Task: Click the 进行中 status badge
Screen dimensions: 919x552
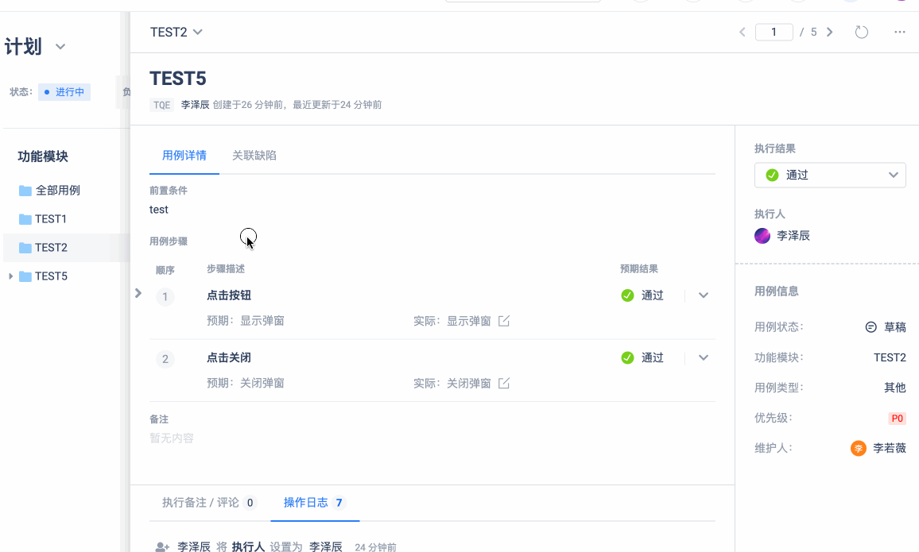Action: coord(64,92)
